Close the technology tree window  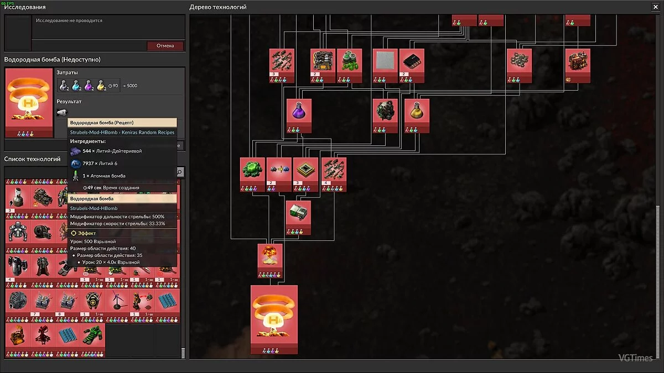(x=656, y=7)
